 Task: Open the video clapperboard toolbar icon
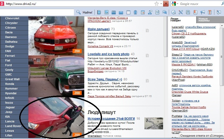(x=114, y=12)
